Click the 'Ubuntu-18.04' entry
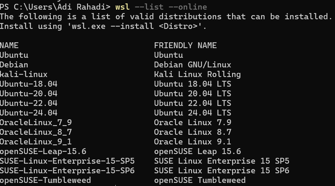This screenshot has height=186, width=335. (29, 84)
